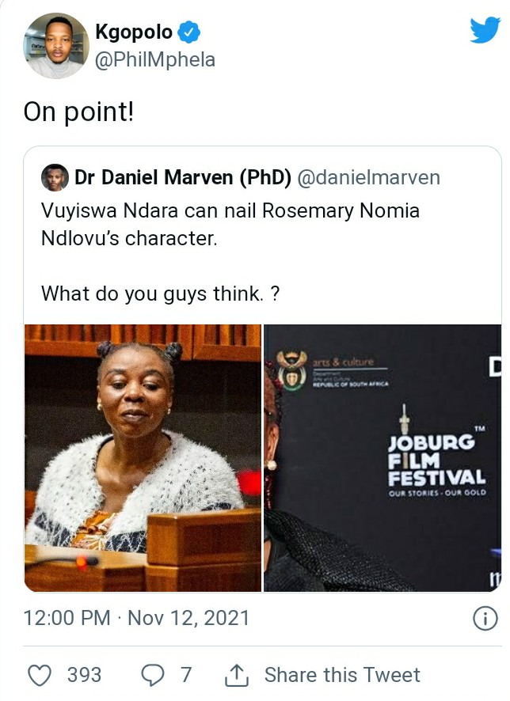
Task: Open Dr Daniel Marven's small avatar
Action: coord(55,177)
